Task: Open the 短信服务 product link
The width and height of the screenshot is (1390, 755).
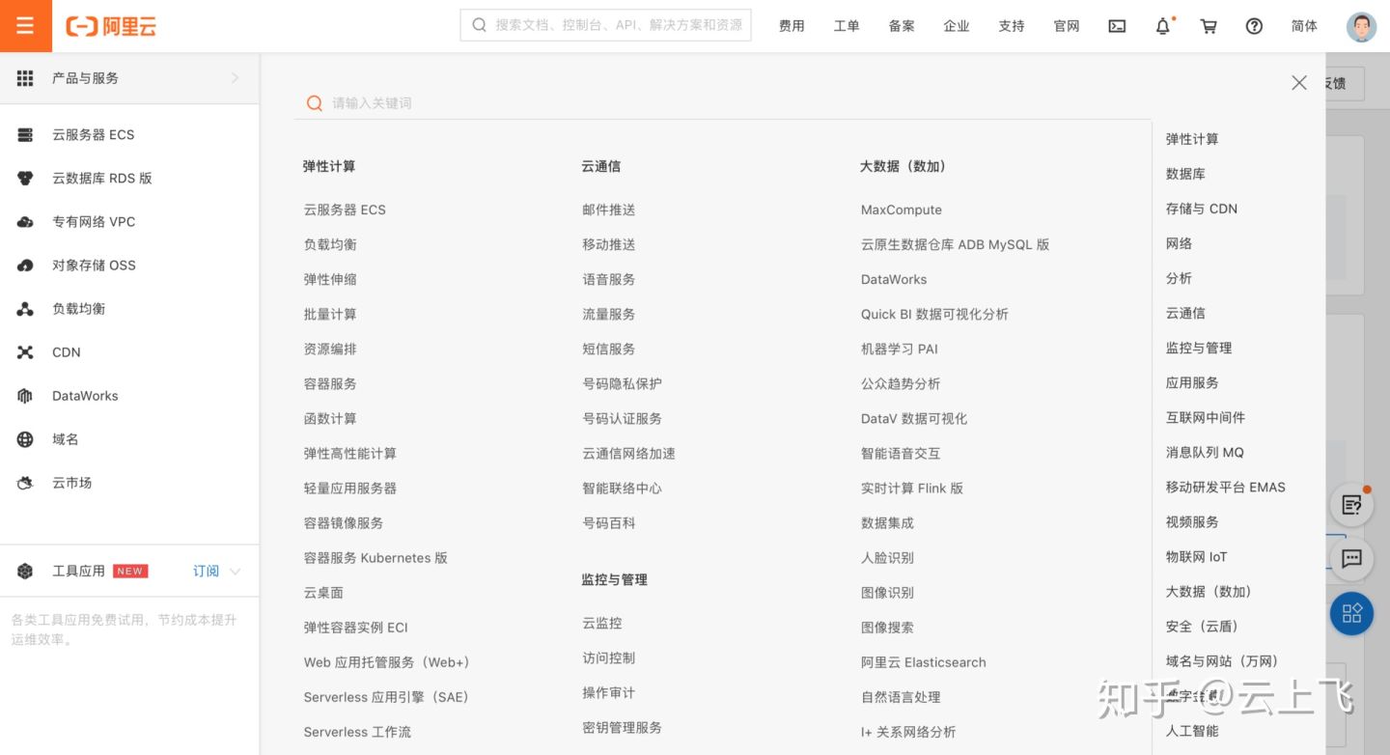Action: pos(608,350)
